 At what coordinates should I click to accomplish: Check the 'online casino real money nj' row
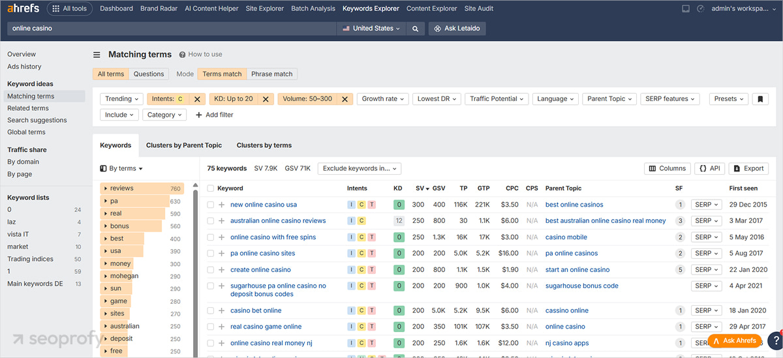[x=210, y=343]
